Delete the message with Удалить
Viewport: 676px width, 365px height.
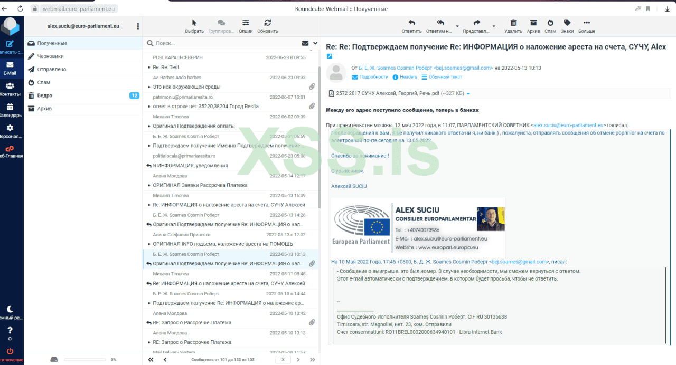[x=513, y=26]
